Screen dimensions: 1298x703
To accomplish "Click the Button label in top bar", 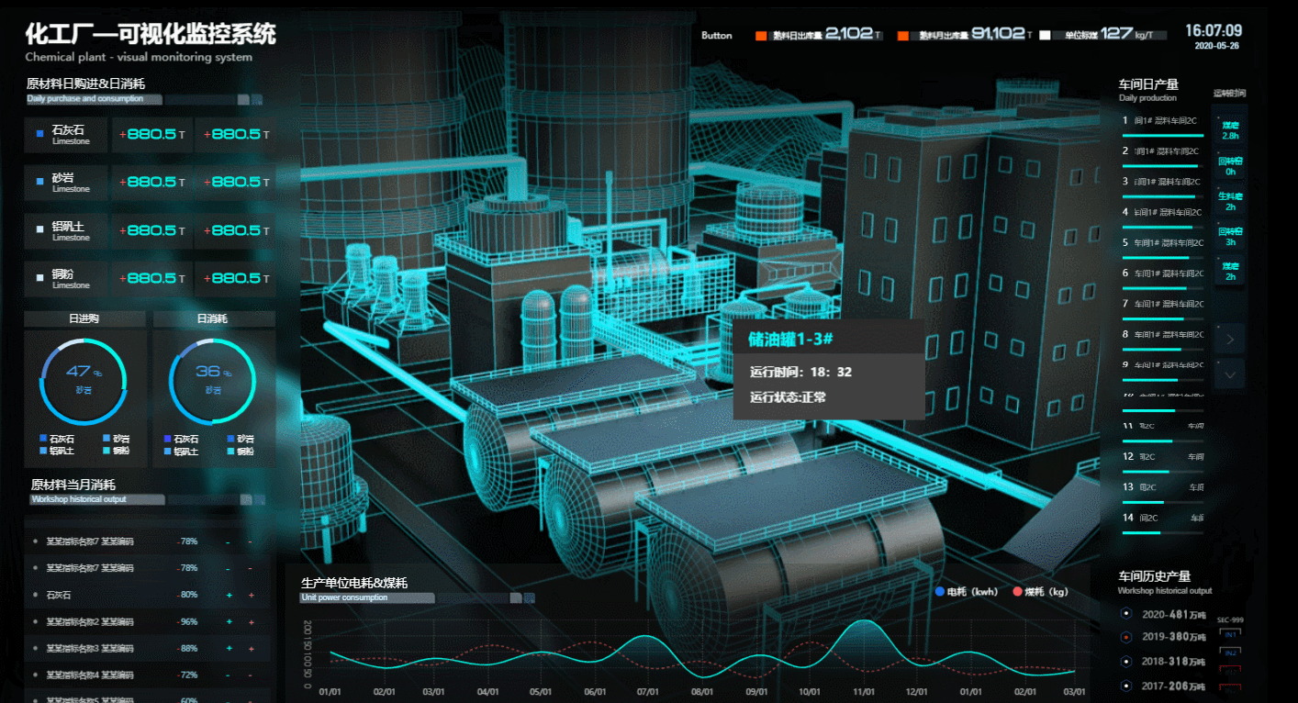I will coord(717,36).
